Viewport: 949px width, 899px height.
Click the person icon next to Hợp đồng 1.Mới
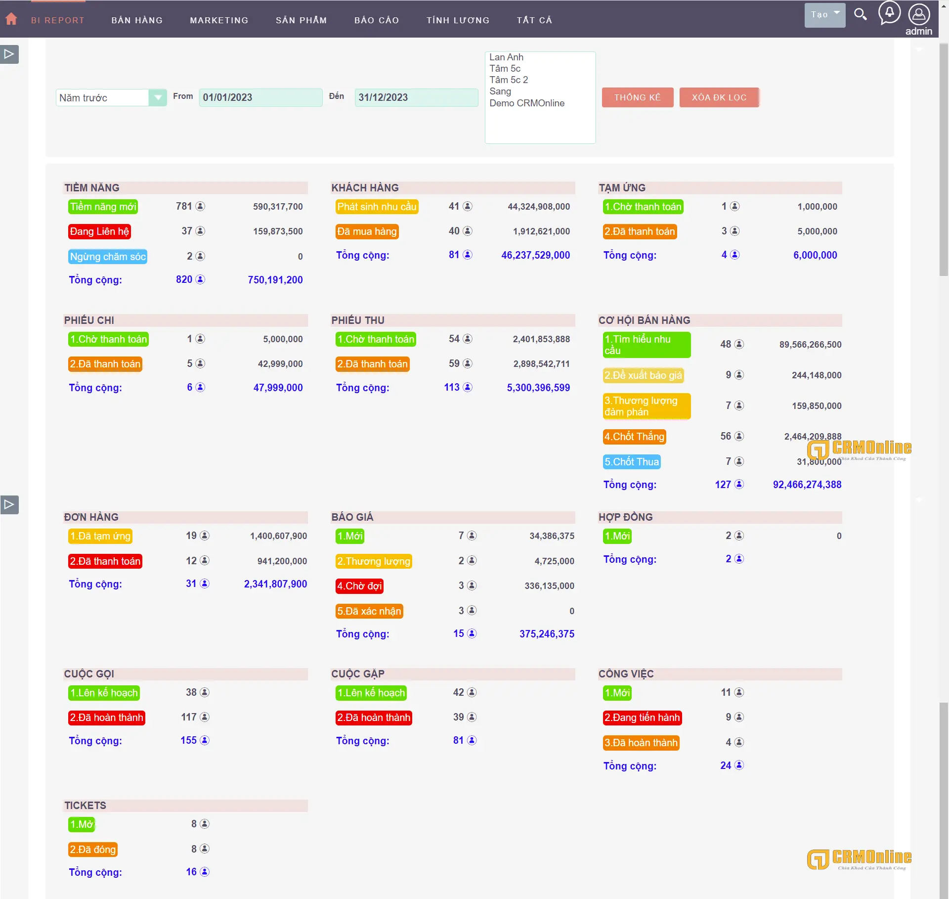[739, 536]
